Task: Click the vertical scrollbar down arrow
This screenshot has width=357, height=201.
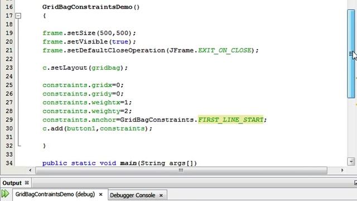Action: [351, 161]
